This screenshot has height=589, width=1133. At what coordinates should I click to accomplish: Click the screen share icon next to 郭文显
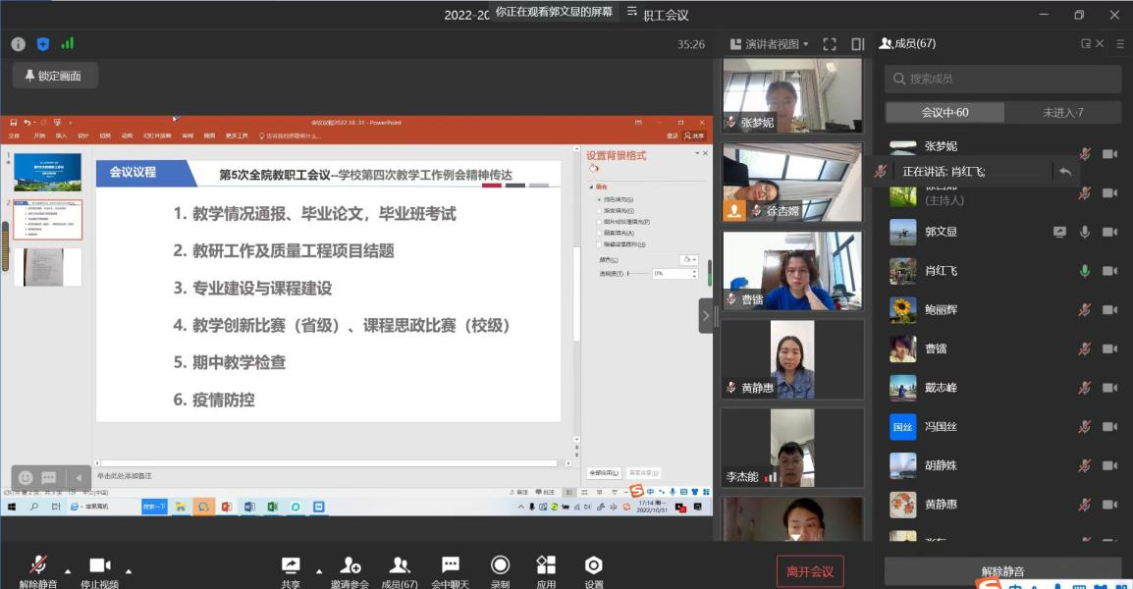[x=1059, y=232]
